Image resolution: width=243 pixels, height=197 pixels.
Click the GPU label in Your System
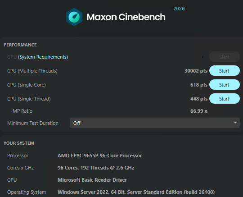click(12, 180)
